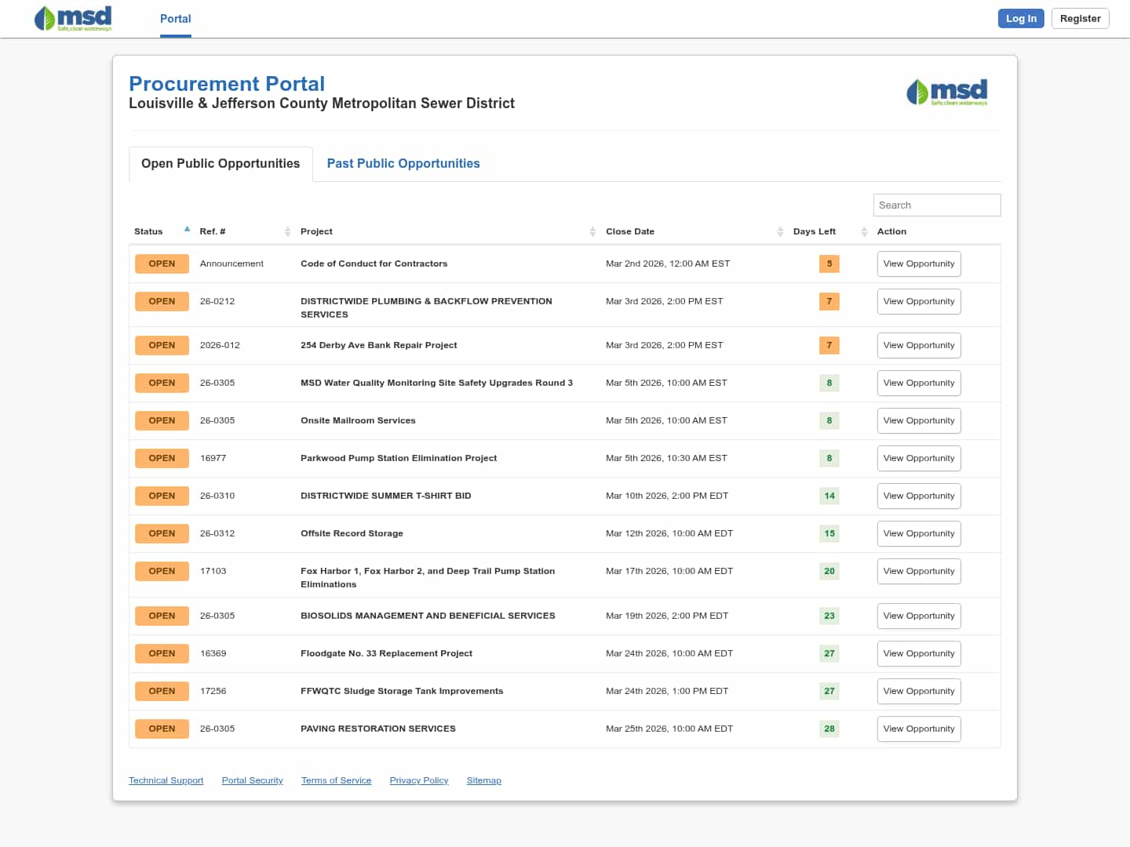Select Open Public Opportunities tab

click(x=221, y=163)
